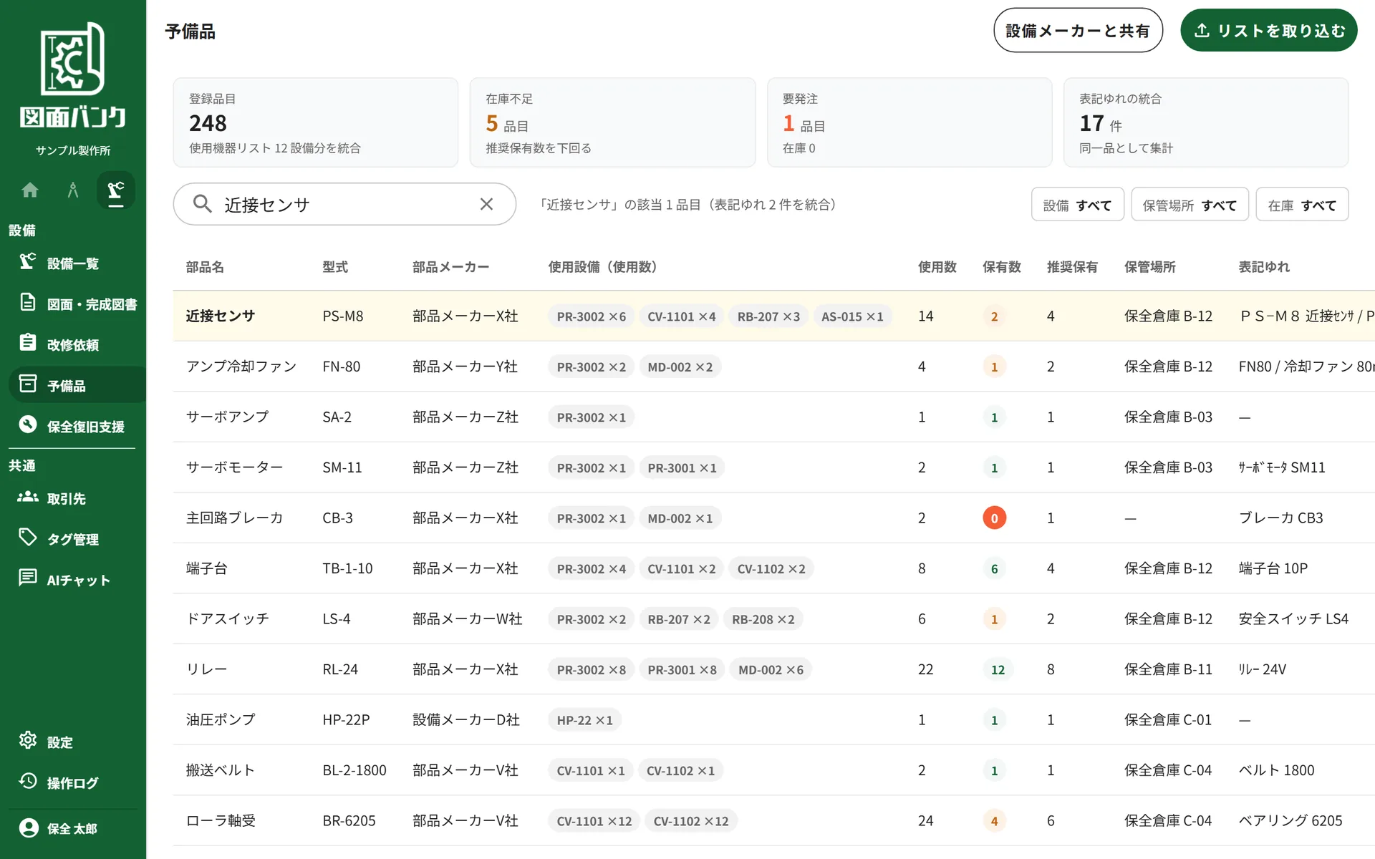Click the search magnifier icon
1375x859 pixels.
[203, 205]
